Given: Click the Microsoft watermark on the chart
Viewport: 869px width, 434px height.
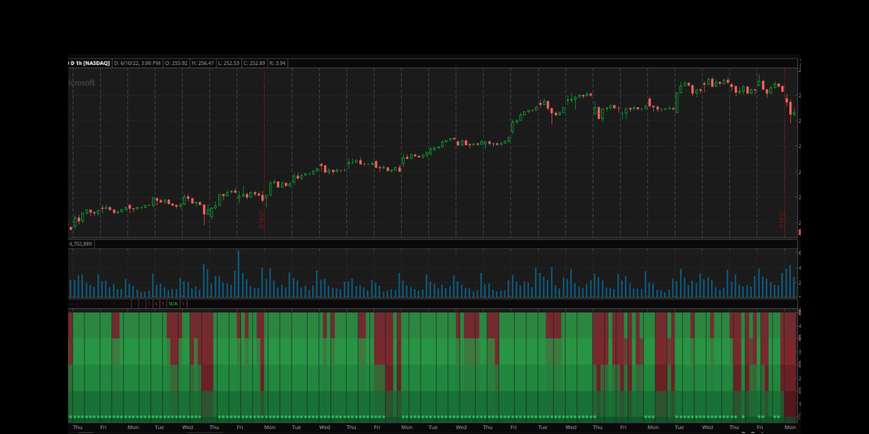Looking at the screenshot, I should click(x=82, y=83).
